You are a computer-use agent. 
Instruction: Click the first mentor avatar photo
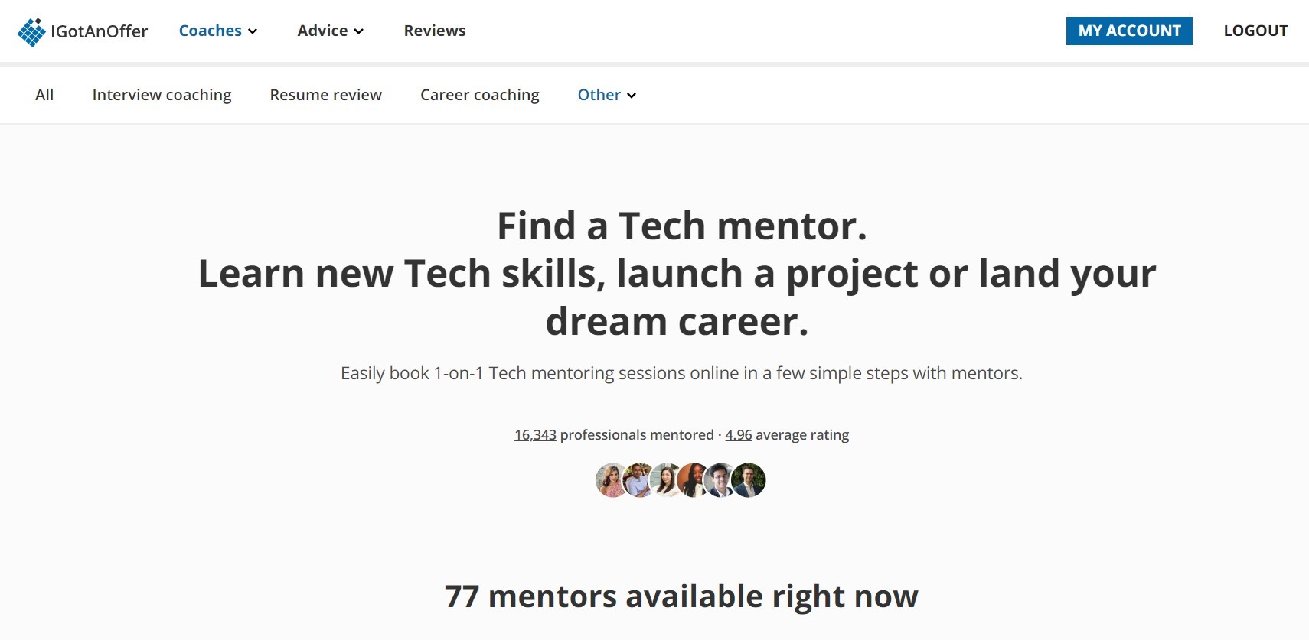[x=612, y=480]
